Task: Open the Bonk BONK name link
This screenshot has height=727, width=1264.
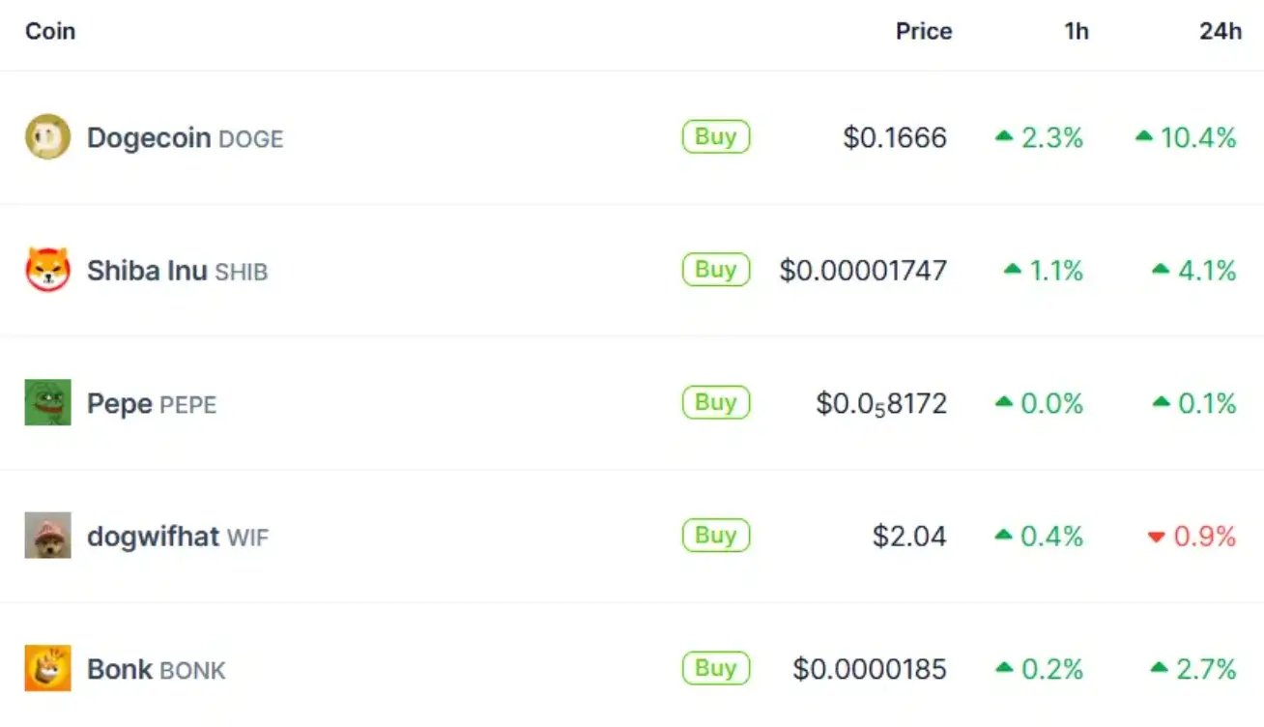Action: 157,669
